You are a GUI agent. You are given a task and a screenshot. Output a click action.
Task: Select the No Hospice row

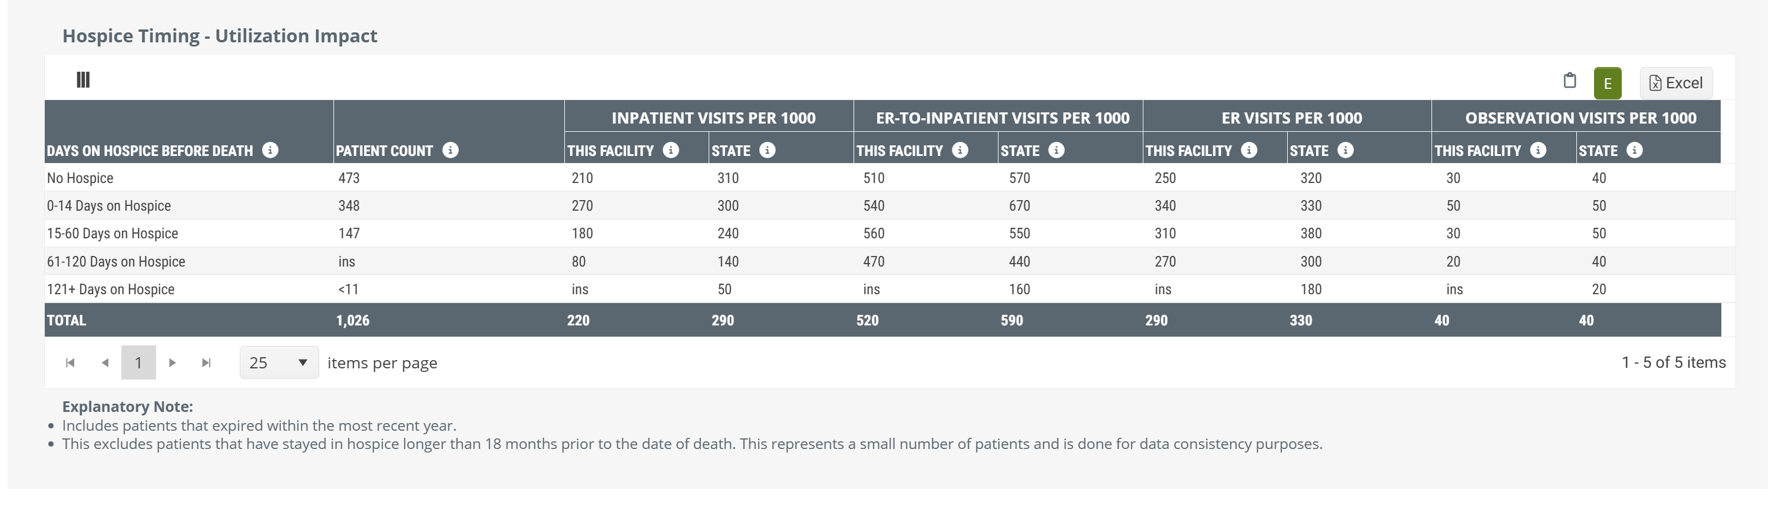pos(80,178)
